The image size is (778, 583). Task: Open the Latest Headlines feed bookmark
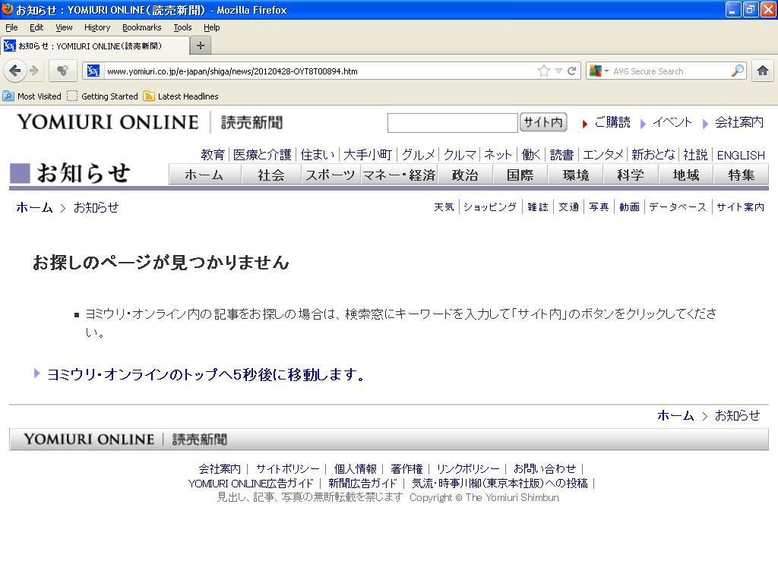[181, 96]
